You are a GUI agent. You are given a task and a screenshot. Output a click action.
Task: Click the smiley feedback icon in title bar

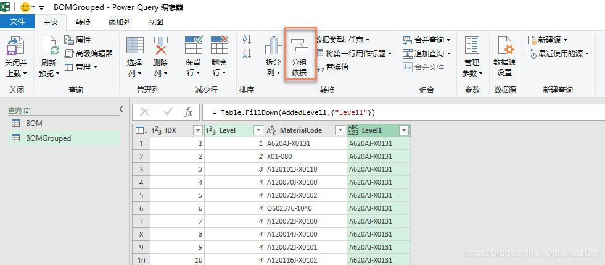pyautogui.click(x=25, y=7)
